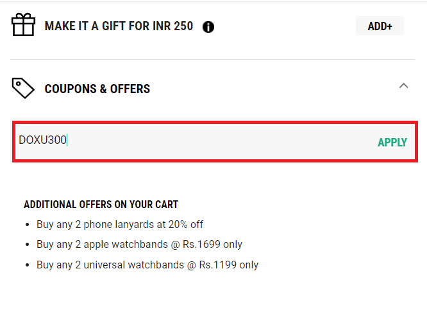This screenshot has height=314, width=427.
Task: Click bullet beside apple watchbands offer
Action: [27, 245]
